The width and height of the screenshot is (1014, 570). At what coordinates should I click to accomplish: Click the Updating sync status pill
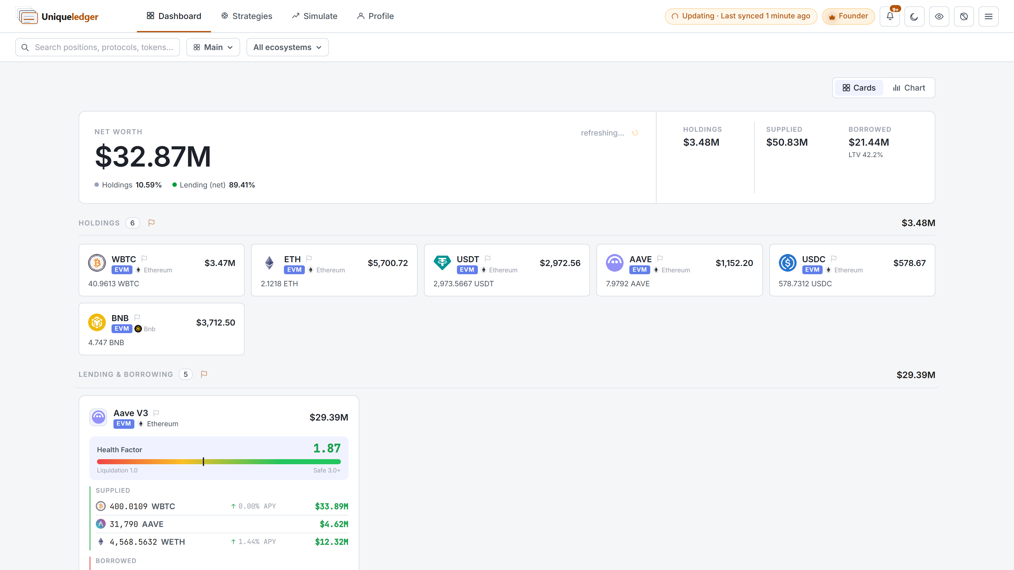coord(741,16)
